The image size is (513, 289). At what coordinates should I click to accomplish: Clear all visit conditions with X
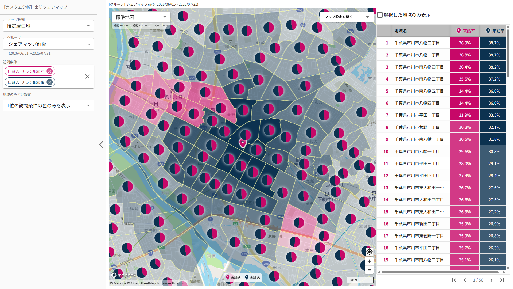coord(87,77)
